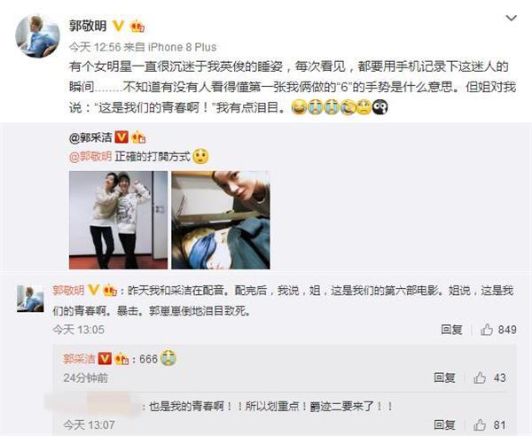Like 郭敬明's comment with 849 likes
Screen dimensions: 532x436
[498, 330]
